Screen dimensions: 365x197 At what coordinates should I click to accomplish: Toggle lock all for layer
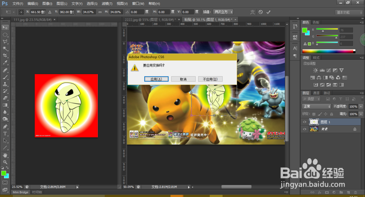(x=331, y=114)
